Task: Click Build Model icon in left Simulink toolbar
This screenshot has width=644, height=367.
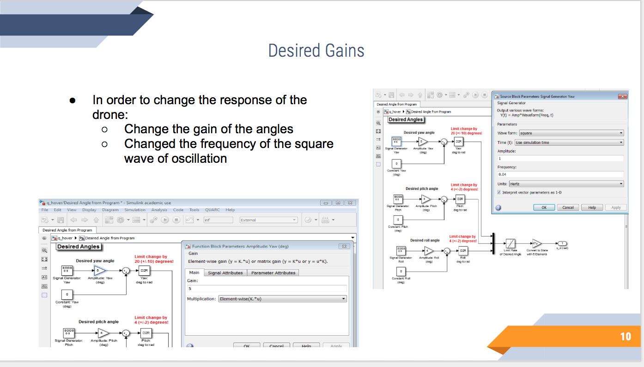Action: (x=325, y=220)
